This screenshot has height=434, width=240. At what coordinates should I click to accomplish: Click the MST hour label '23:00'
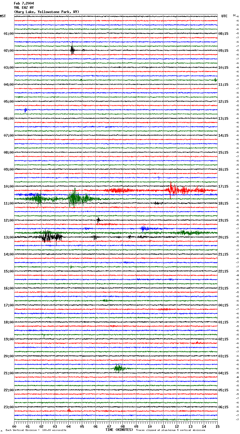coord(9,407)
